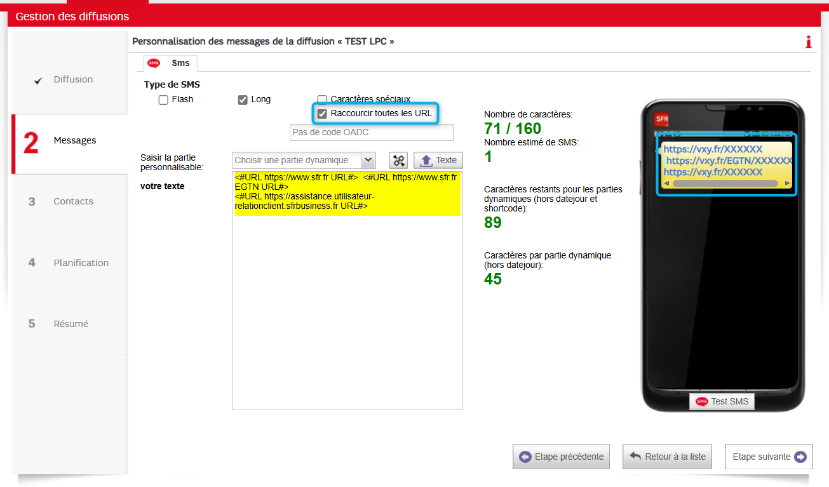Click the checkmark icon beside Diffusion step
This screenshot has height=487, width=829.
38,81
